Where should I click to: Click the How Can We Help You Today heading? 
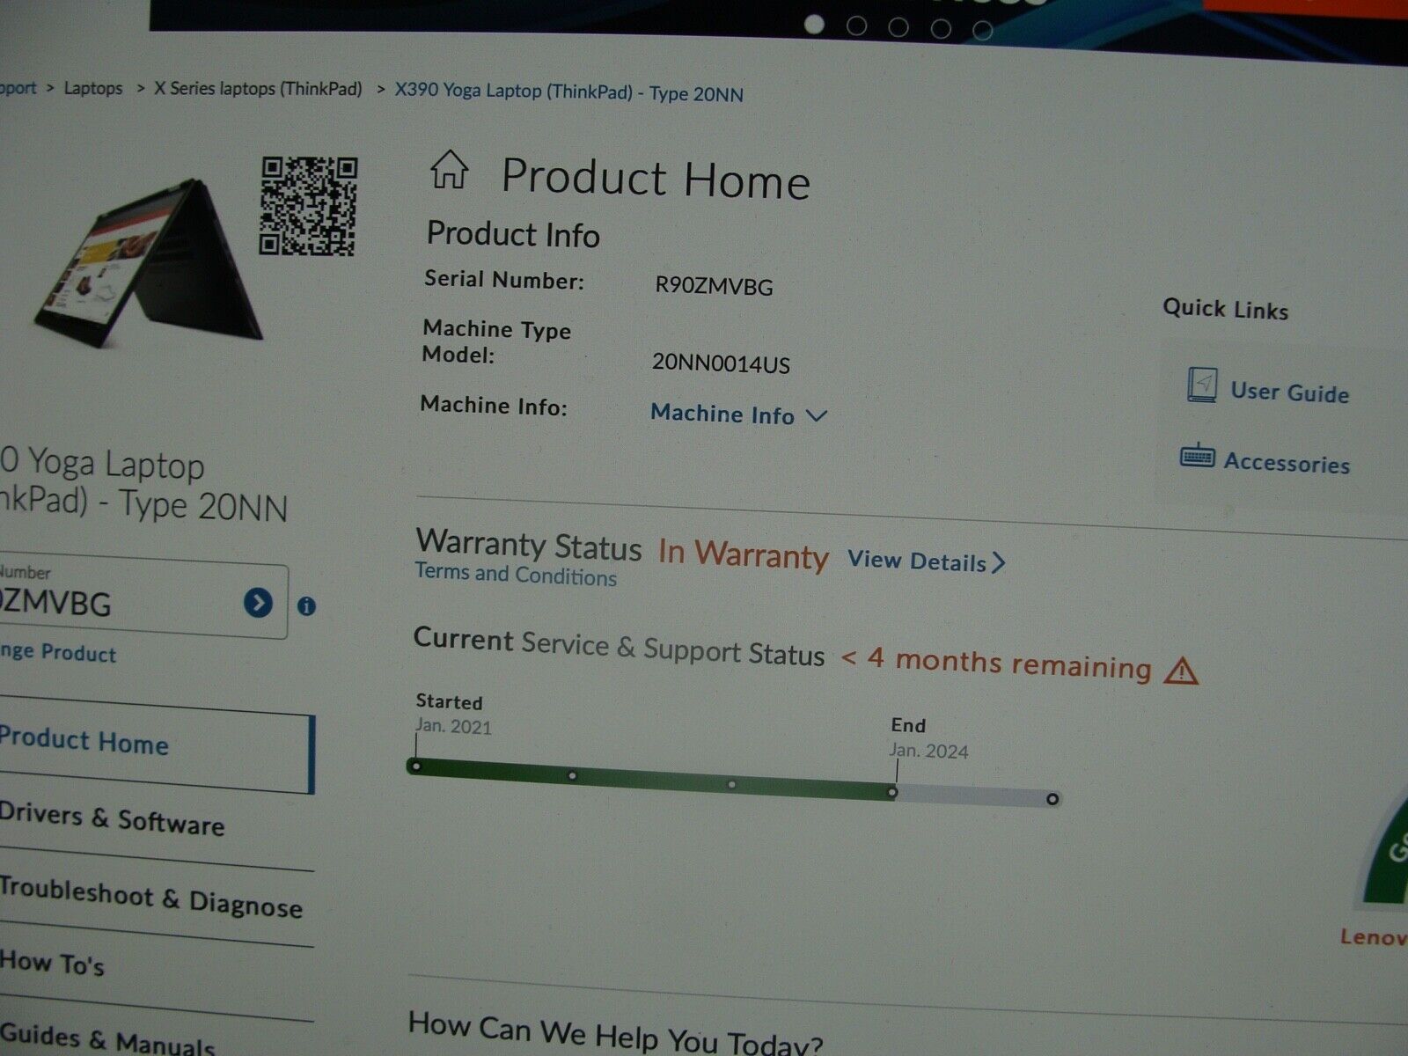[x=616, y=1033]
